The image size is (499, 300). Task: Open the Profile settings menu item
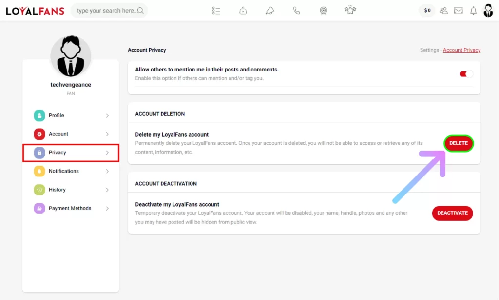[x=71, y=115]
